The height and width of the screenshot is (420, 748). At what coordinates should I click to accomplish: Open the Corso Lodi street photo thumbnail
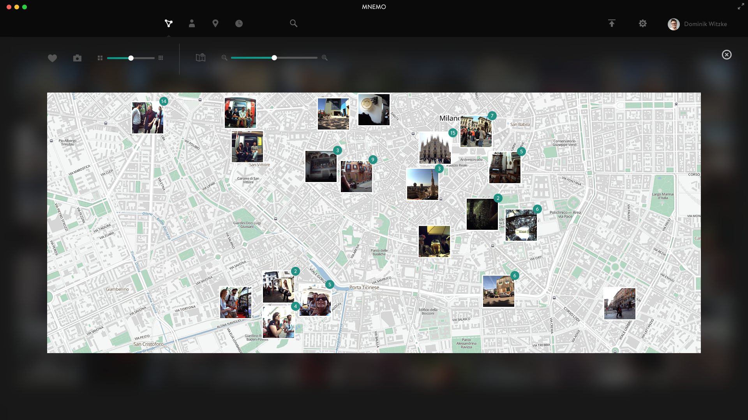point(619,304)
